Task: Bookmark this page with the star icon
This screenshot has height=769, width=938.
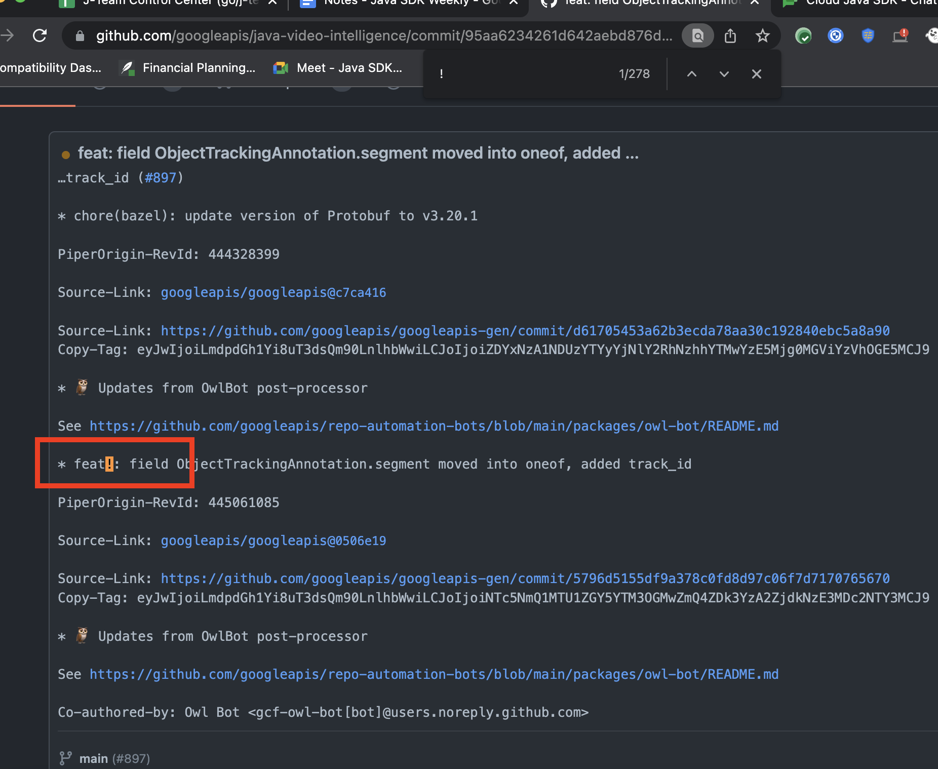Action: tap(762, 35)
